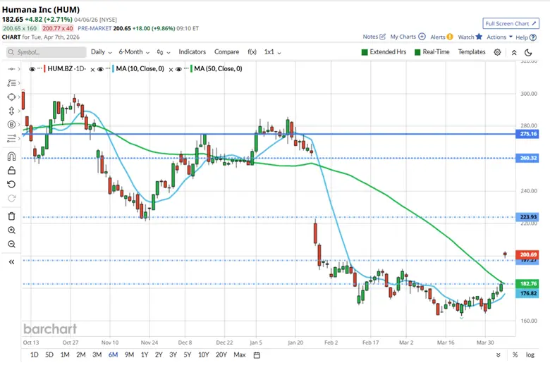This screenshot has width=550, height=370.
Task: Open MA 50 options ellipsis
Action: point(186,68)
